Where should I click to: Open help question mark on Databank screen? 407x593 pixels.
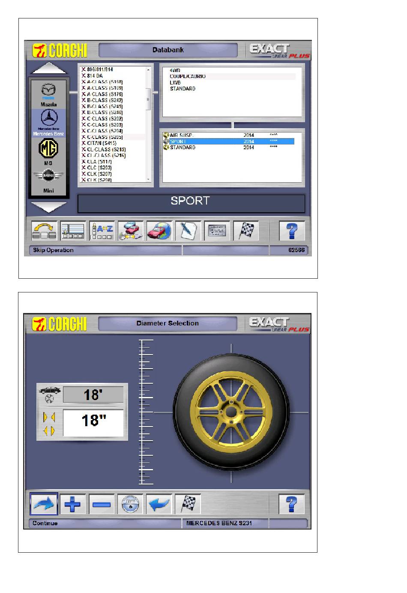[x=292, y=231]
